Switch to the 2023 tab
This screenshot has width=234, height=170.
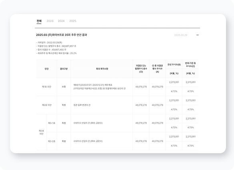pyautogui.click(x=50, y=21)
